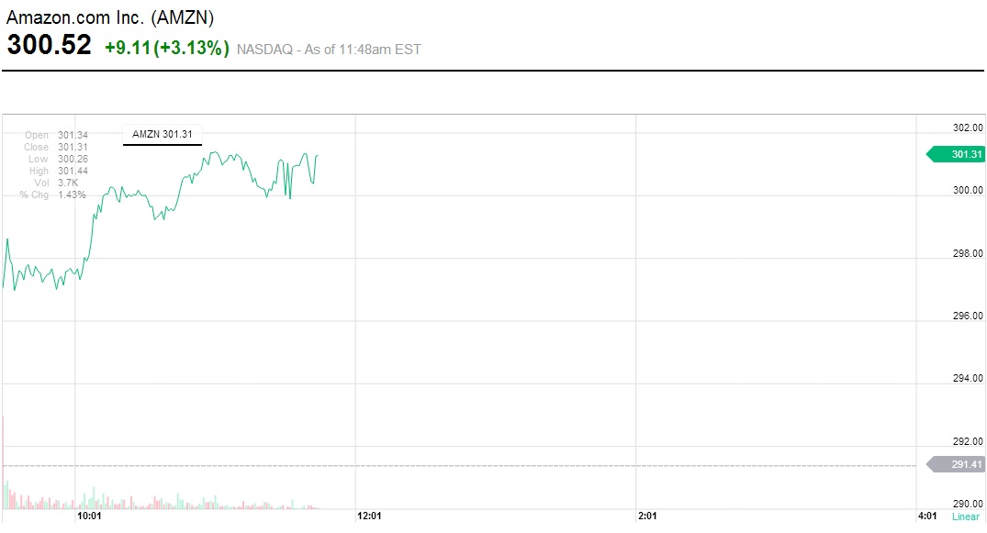Click the Linear scale toggle link
987x533 pixels.
pyautogui.click(x=965, y=516)
